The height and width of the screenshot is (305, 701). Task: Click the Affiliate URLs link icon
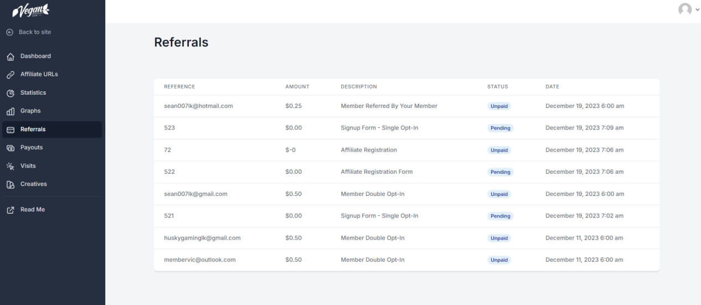click(x=11, y=75)
